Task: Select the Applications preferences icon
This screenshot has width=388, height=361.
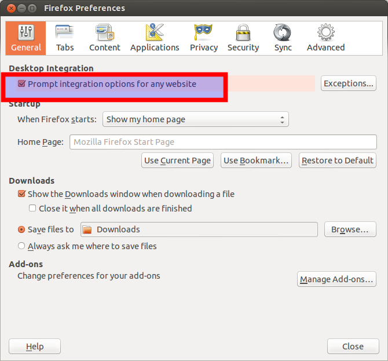Action: pyautogui.click(x=155, y=33)
